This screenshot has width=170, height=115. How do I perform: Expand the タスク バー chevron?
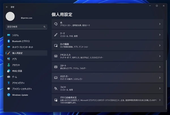coord(160,78)
